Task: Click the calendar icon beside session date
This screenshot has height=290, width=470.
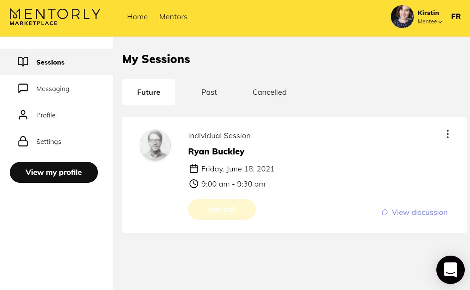Action: tap(194, 169)
